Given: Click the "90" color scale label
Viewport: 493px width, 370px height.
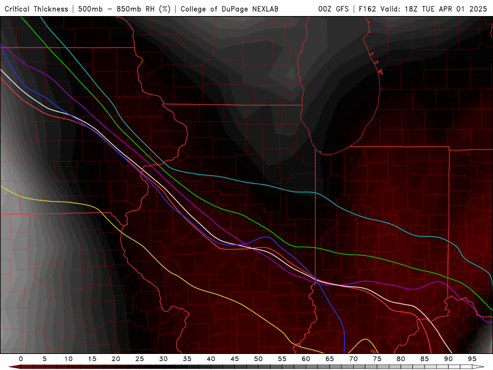Looking at the screenshot, I should 448,359.
